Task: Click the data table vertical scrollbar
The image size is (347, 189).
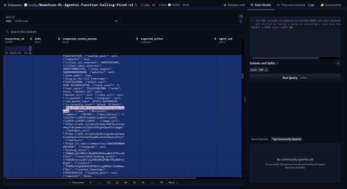Action: pyautogui.click(x=243, y=75)
